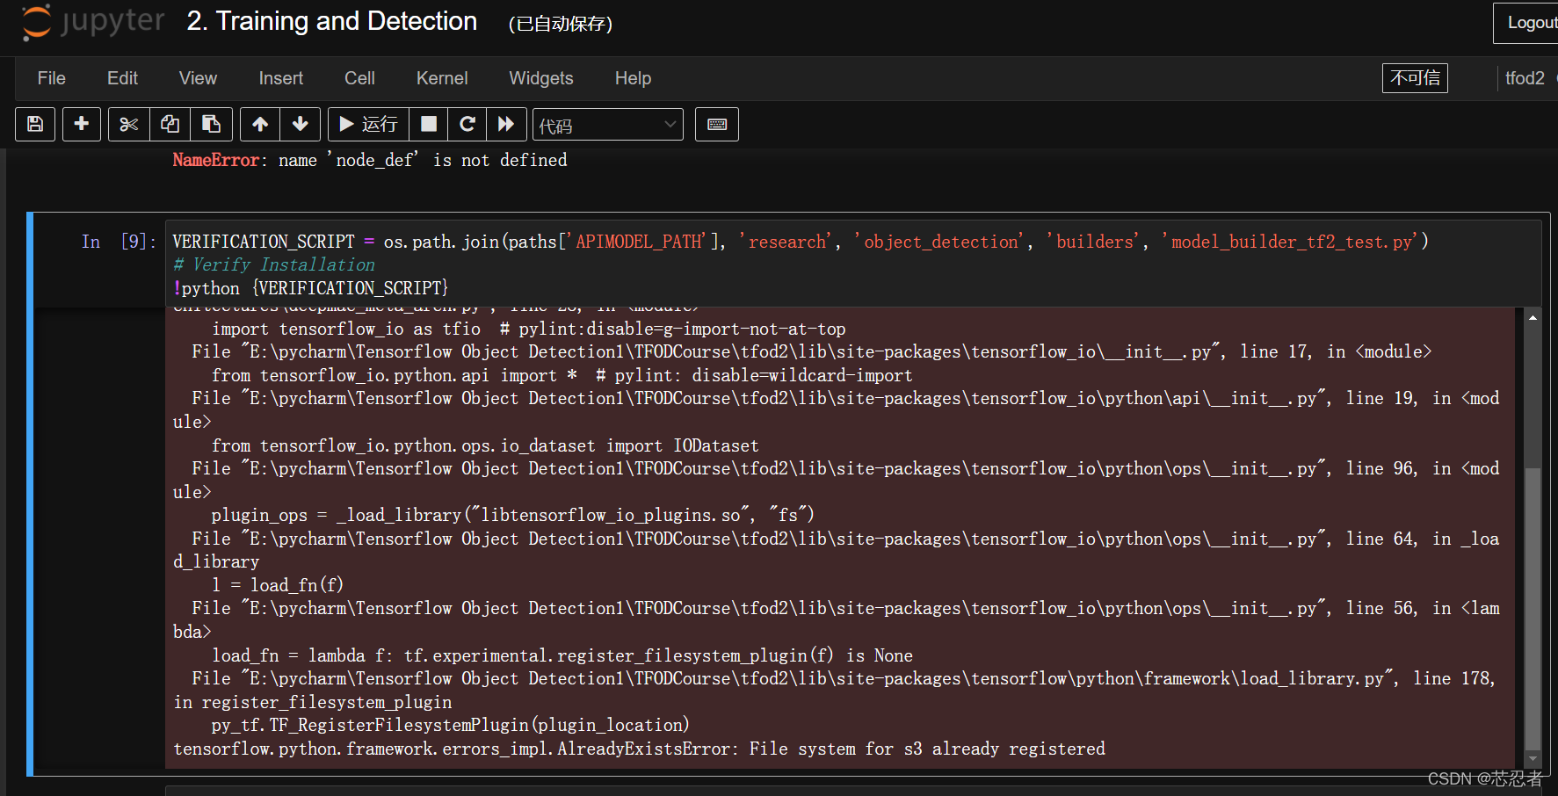Open the Widgets menu
Viewport: 1558px width, 796px height.
pos(540,78)
